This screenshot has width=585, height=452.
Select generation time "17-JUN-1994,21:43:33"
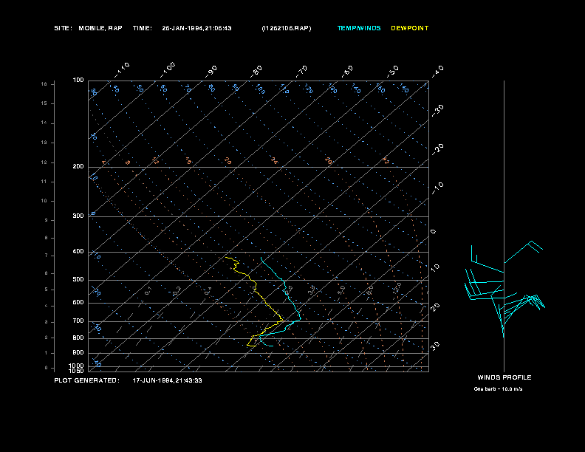click(x=168, y=380)
